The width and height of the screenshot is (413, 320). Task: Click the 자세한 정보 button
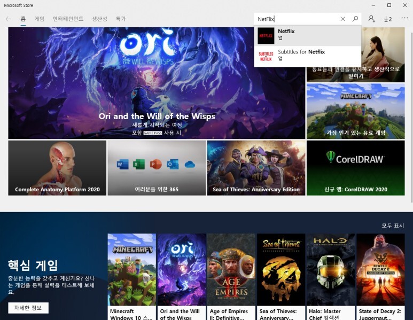28,308
